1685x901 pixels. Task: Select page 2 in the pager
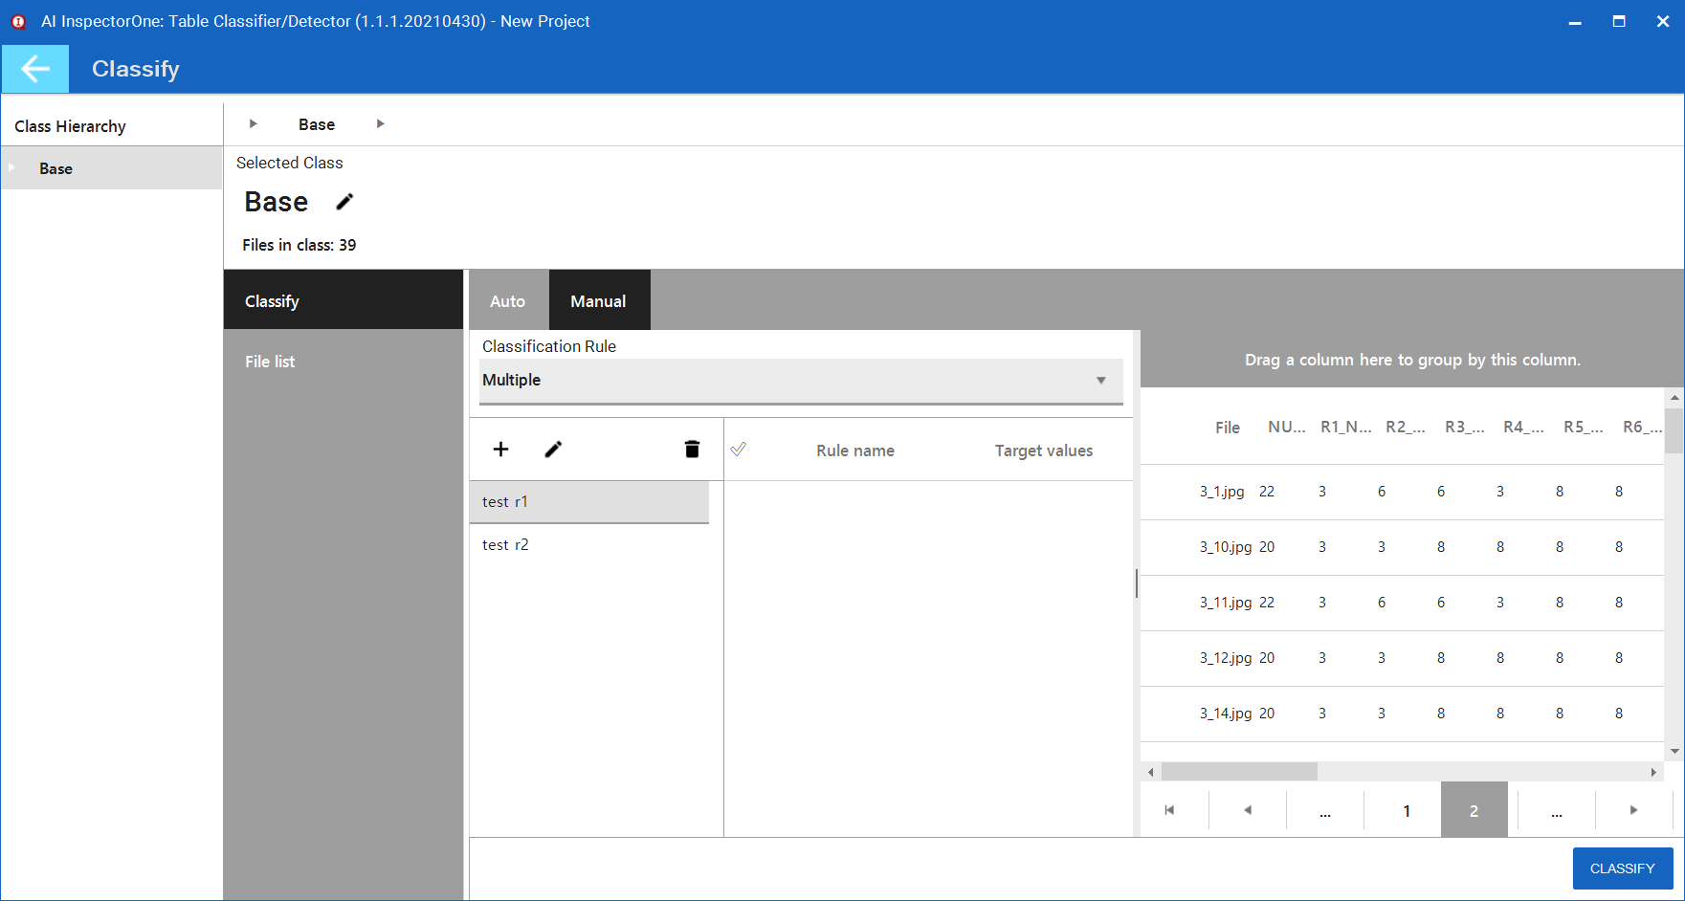[x=1474, y=810]
